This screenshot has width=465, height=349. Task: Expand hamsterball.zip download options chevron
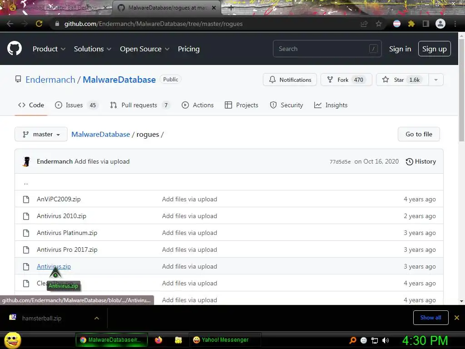[x=96, y=318]
